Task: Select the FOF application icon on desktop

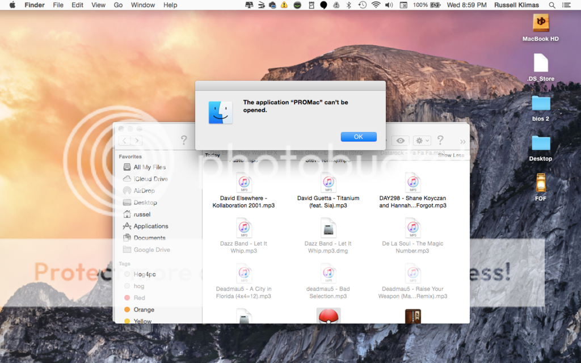Action: 540,183
